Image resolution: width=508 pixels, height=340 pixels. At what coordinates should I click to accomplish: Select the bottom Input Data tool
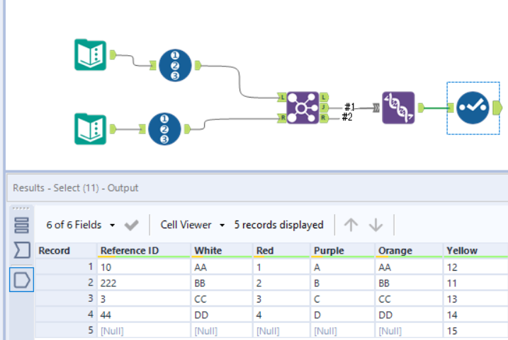tap(91, 128)
